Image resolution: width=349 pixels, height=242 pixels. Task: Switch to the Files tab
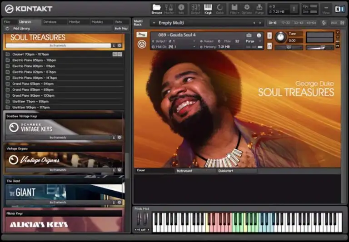[10, 22]
